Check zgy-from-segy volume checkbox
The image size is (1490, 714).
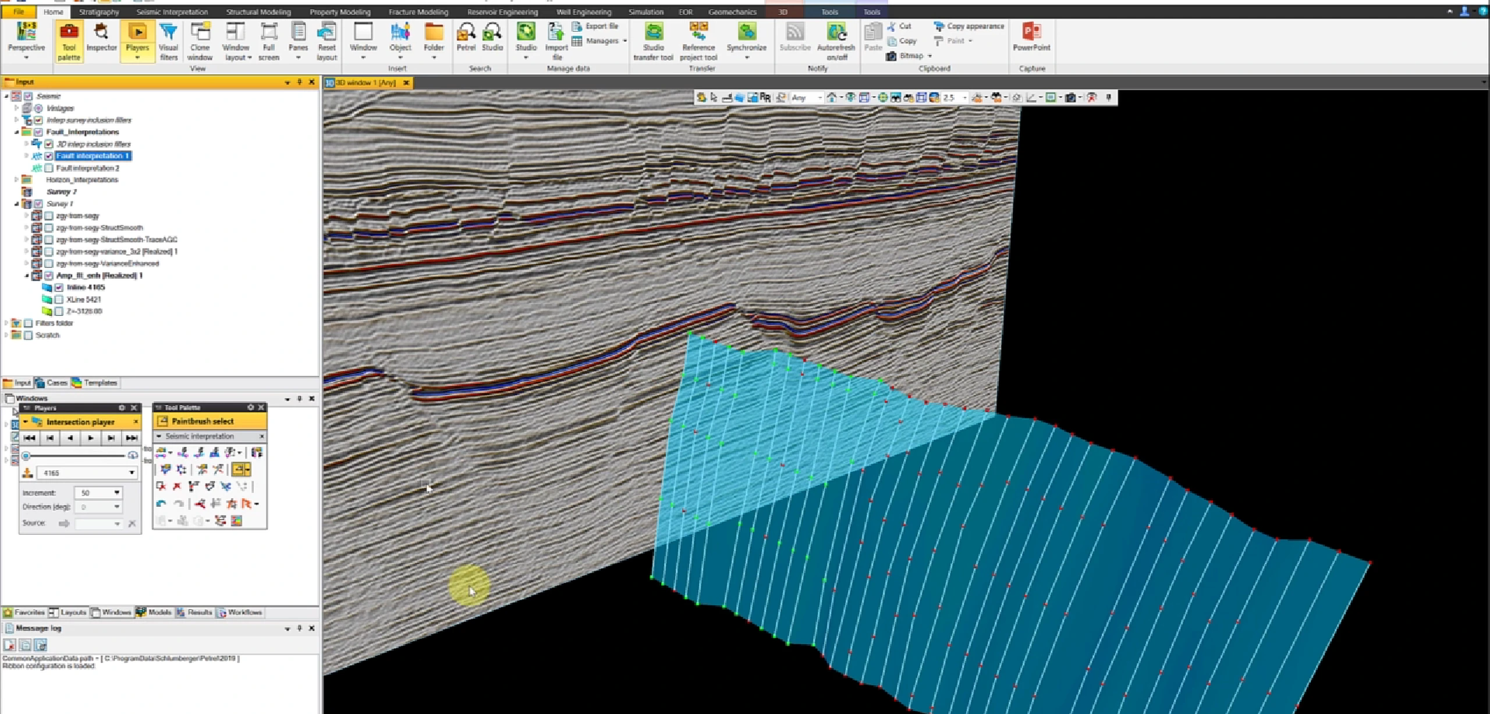click(49, 216)
